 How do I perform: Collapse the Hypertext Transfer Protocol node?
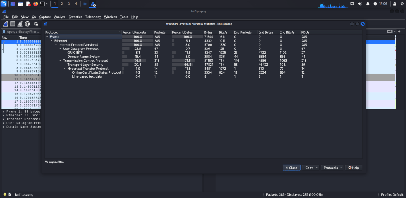tap(64, 69)
